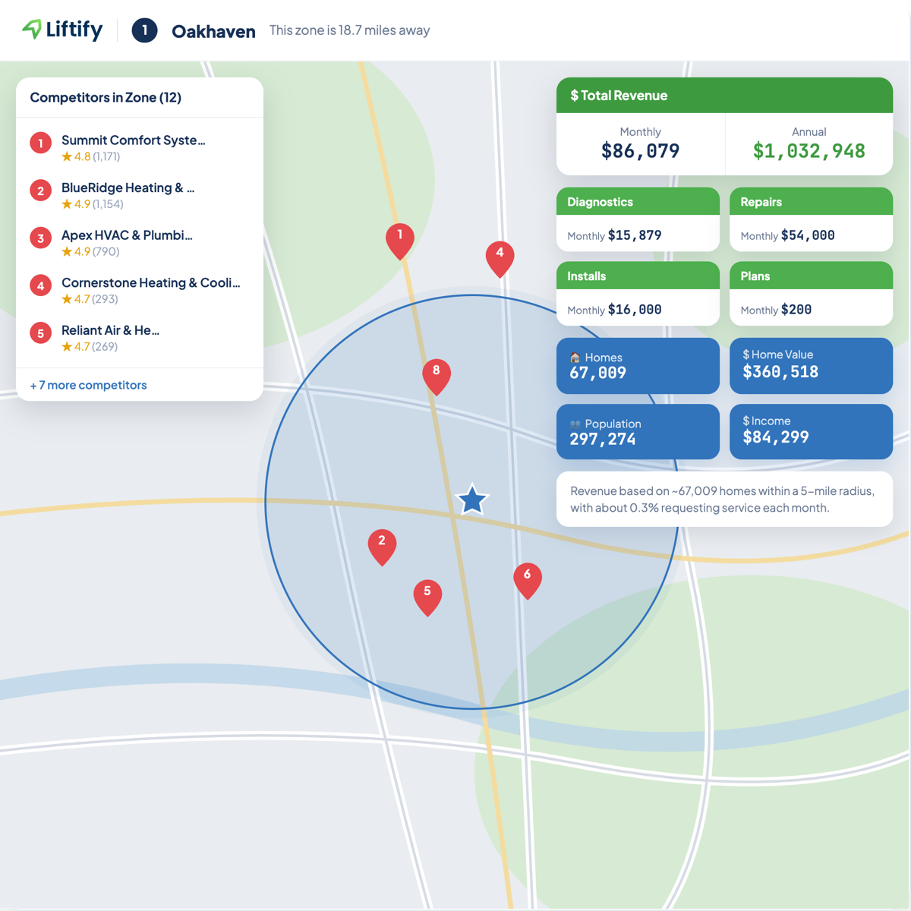Click Repairs monthly value $54,000
This screenshot has width=911, height=911.
click(808, 235)
